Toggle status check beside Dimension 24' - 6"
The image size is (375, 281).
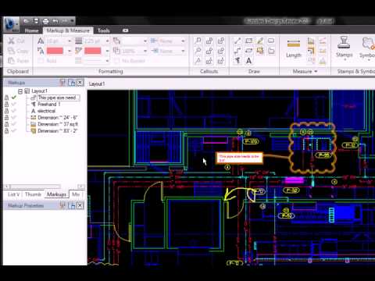point(14,118)
